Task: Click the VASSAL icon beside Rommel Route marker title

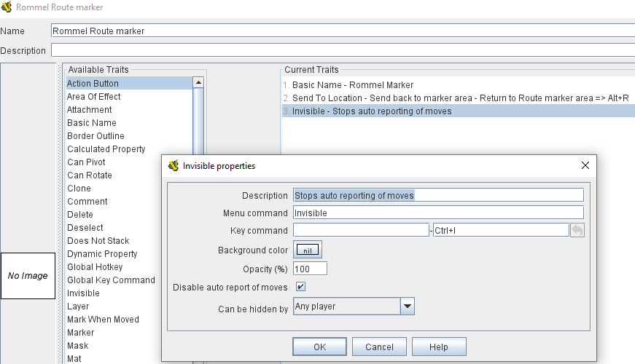Action: point(7,7)
